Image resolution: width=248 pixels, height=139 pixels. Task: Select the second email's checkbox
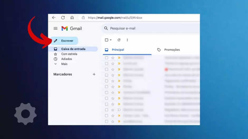coord(107,63)
